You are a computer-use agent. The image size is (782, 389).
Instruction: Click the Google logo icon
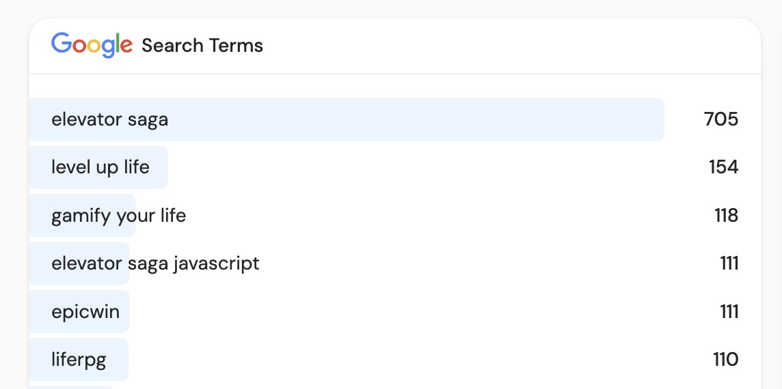(92, 45)
